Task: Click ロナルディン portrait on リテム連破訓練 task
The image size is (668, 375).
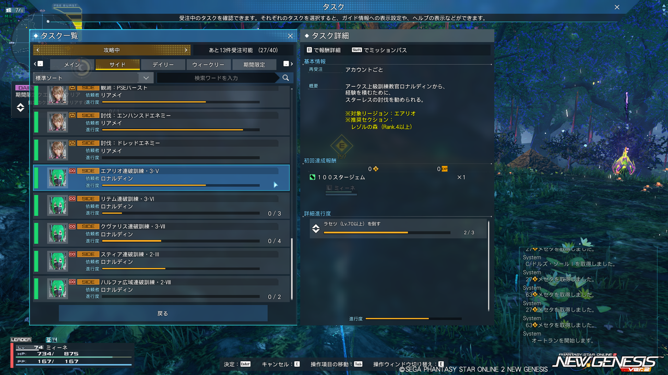Action: pos(57,206)
